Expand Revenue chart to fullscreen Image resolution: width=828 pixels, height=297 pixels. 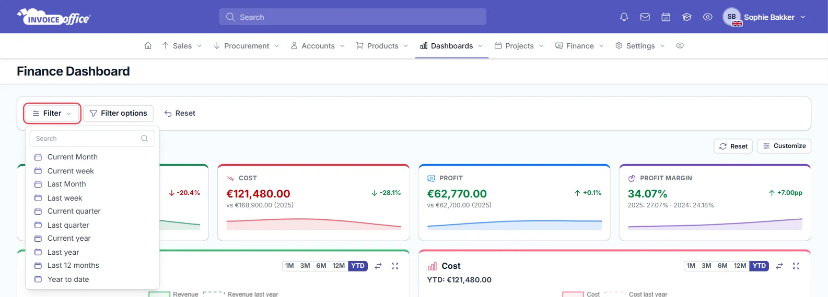395,266
